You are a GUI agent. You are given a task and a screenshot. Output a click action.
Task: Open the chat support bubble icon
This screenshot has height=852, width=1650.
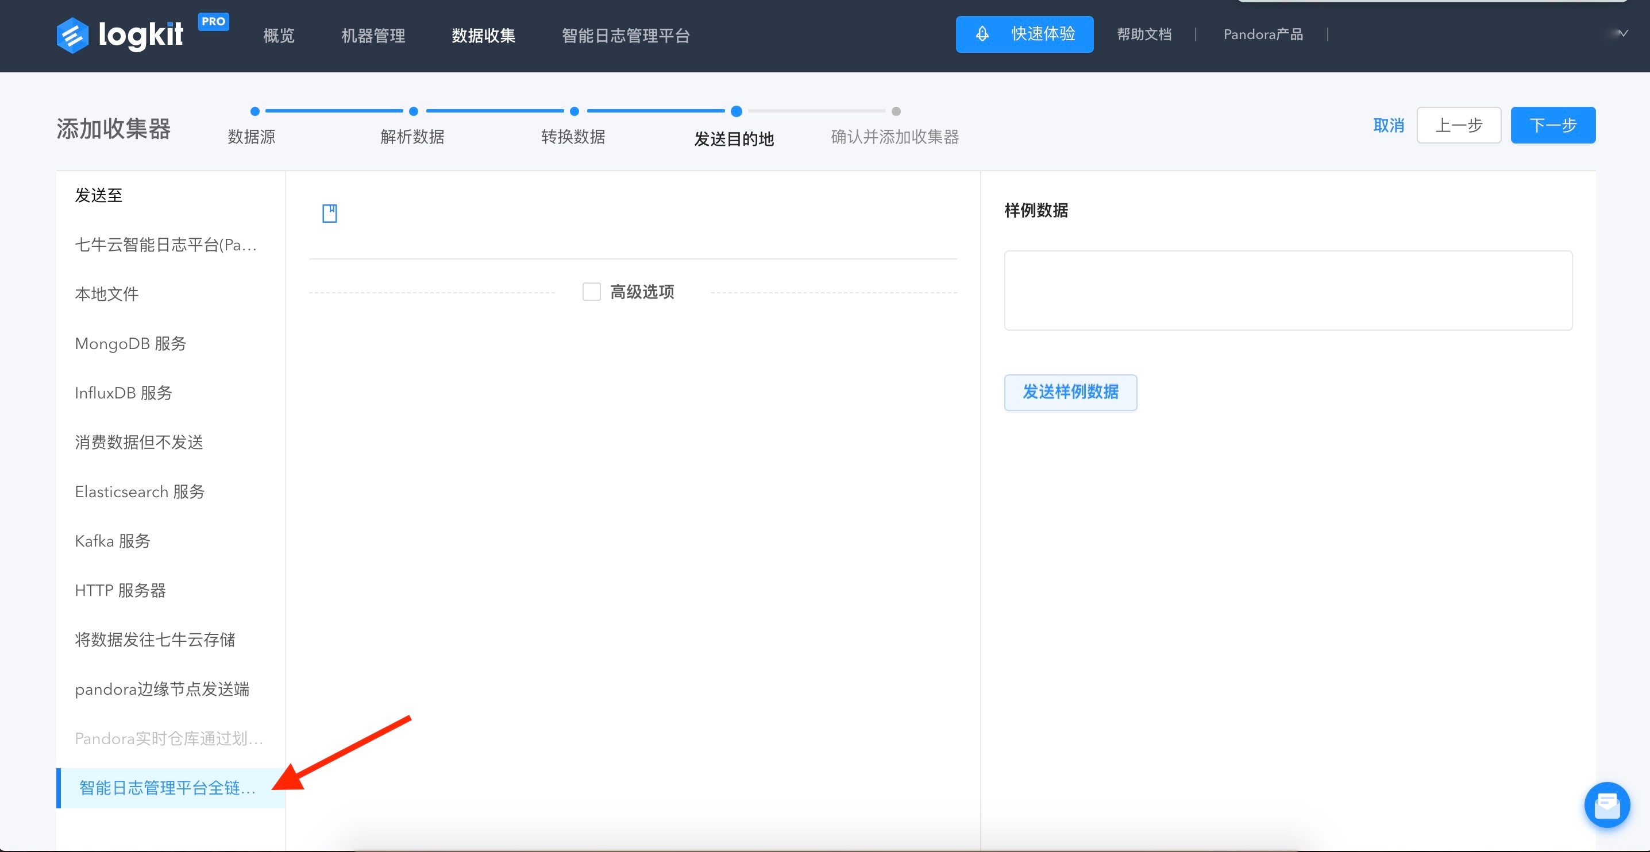tap(1606, 804)
